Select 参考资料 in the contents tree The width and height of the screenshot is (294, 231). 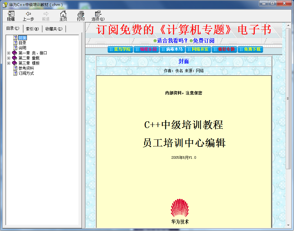(26, 68)
